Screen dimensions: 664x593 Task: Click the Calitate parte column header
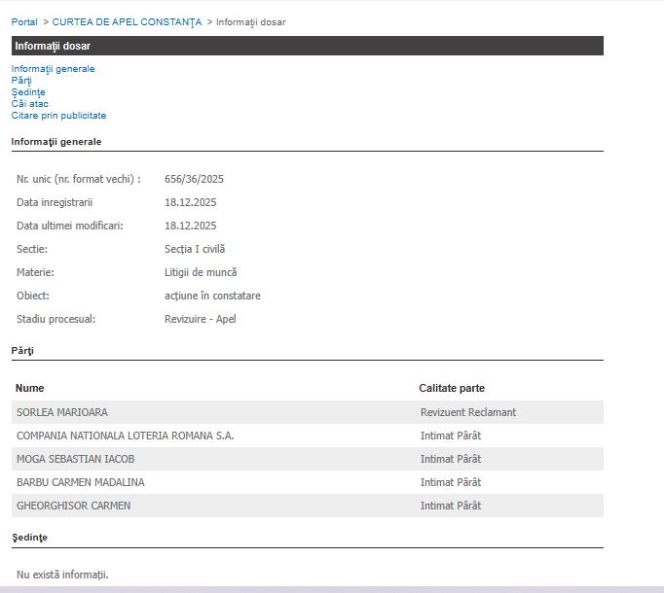tap(452, 388)
